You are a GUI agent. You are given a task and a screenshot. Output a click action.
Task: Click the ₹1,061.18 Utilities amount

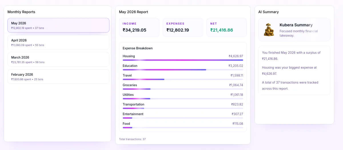tap(237, 95)
